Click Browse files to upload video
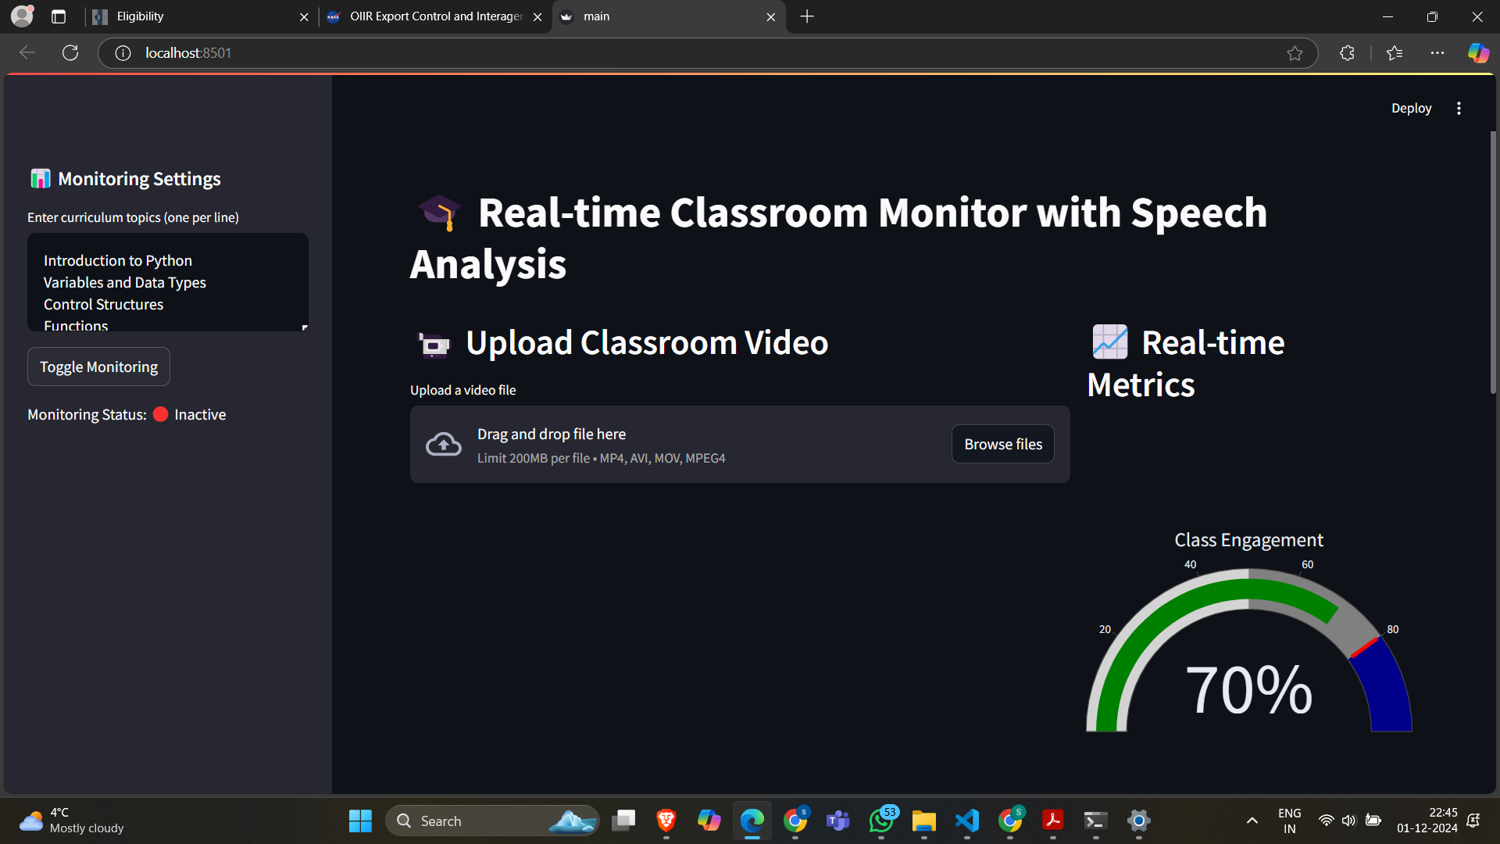The height and width of the screenshot is (844, 1500). [1002, 444]
